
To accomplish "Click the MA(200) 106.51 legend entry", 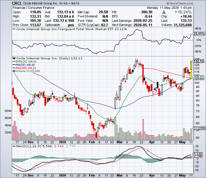I will coord(24,68).
